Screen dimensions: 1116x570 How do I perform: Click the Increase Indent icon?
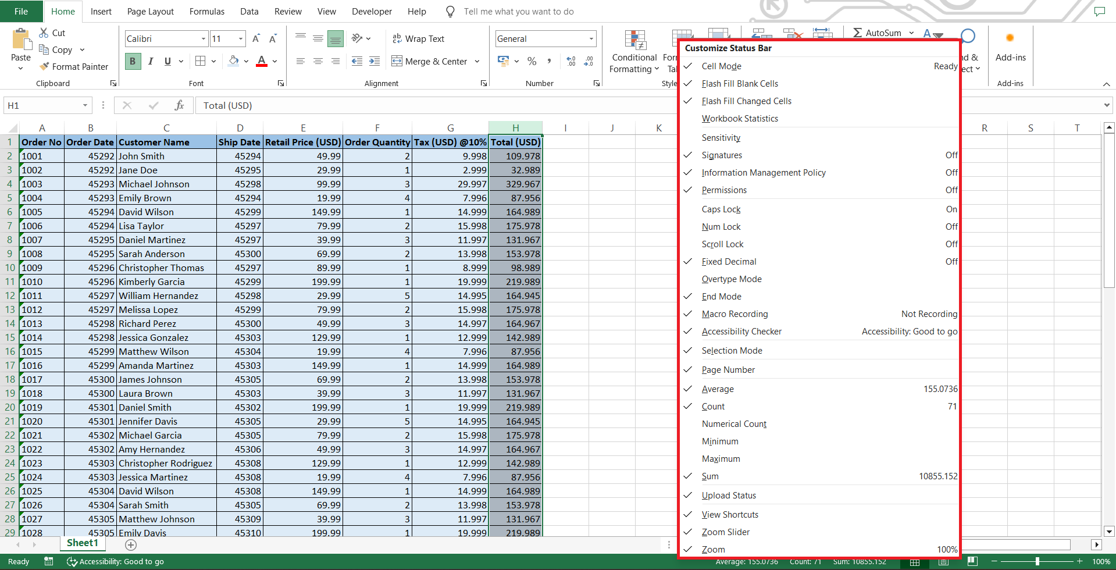coord(375,61)
